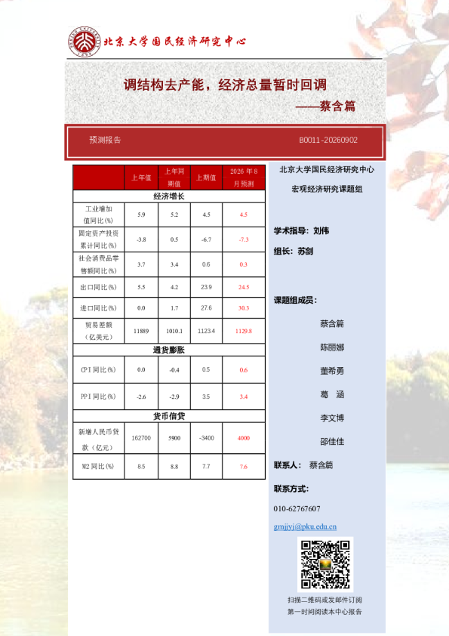Viewport: 449px width, 636px height.
Task: Click the Peking University round emblem logo
Action: click(84, 42)
